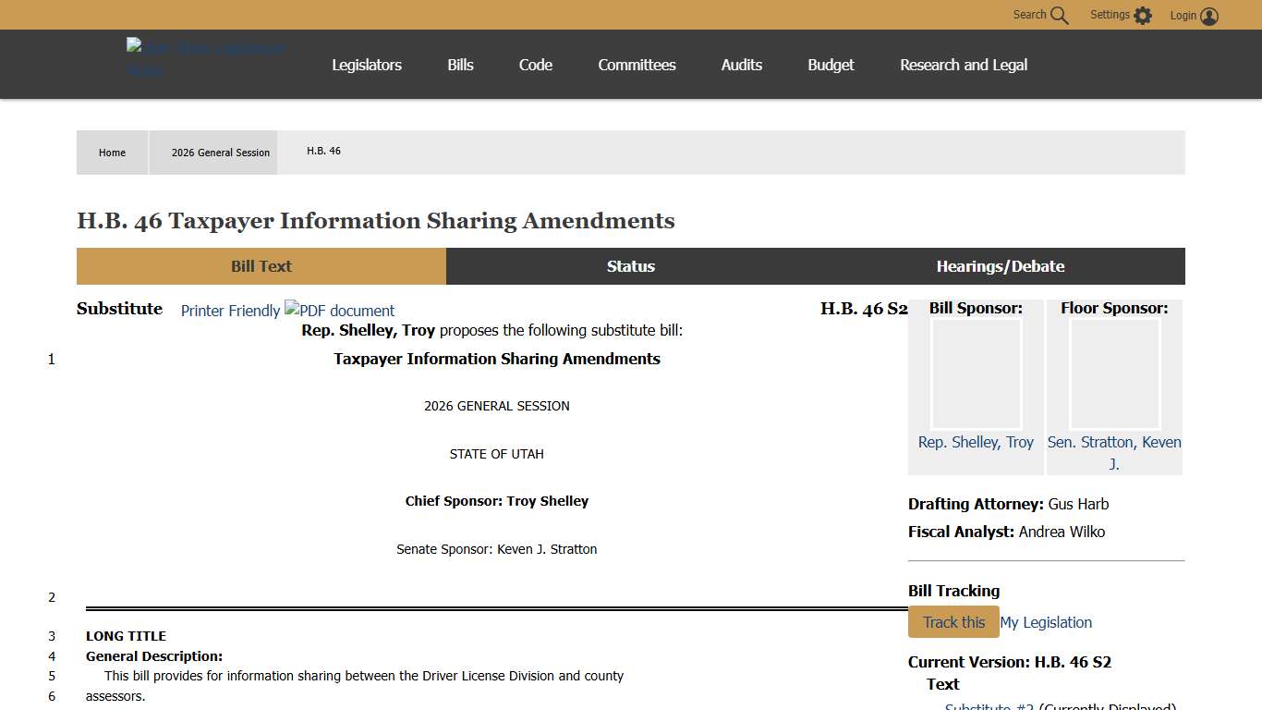The image size is (1262, 710).
Task: Click the Home breadcrumb
Action: pyautogui.click(x=112, y=153)
